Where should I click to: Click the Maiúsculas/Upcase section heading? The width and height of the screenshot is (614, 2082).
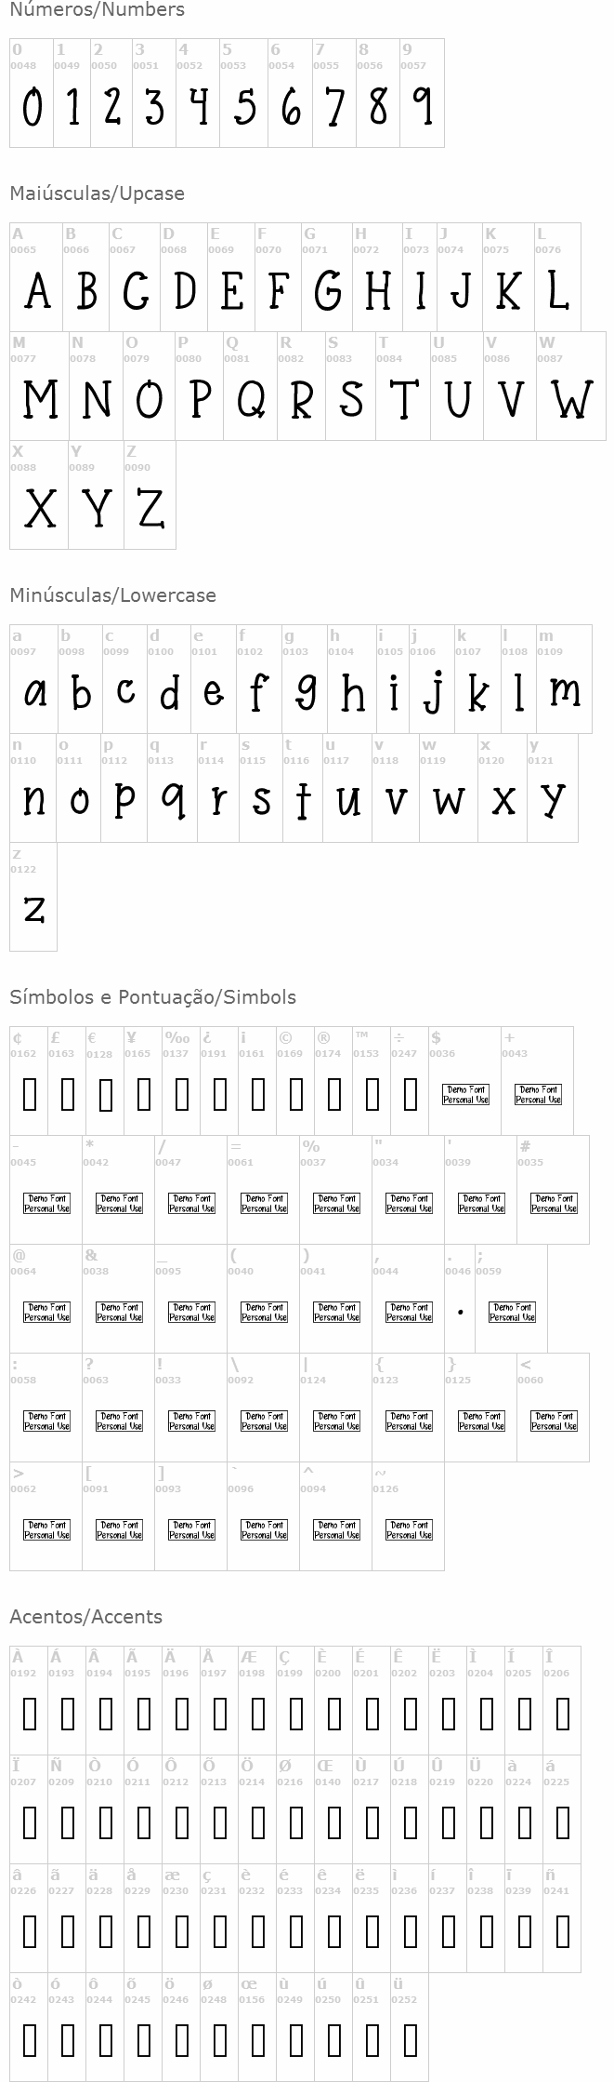97,194
